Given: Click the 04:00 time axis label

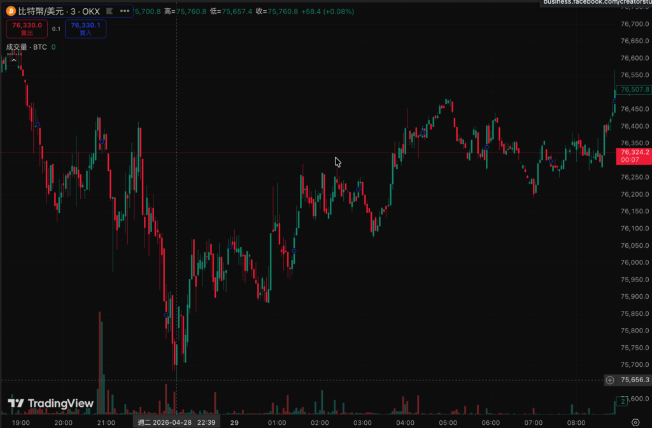Looking at the screenshot, I should pos(405,422).
